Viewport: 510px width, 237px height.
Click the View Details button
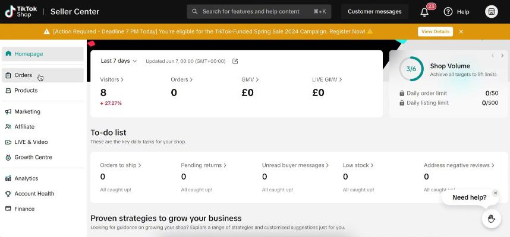pos(435,31)
